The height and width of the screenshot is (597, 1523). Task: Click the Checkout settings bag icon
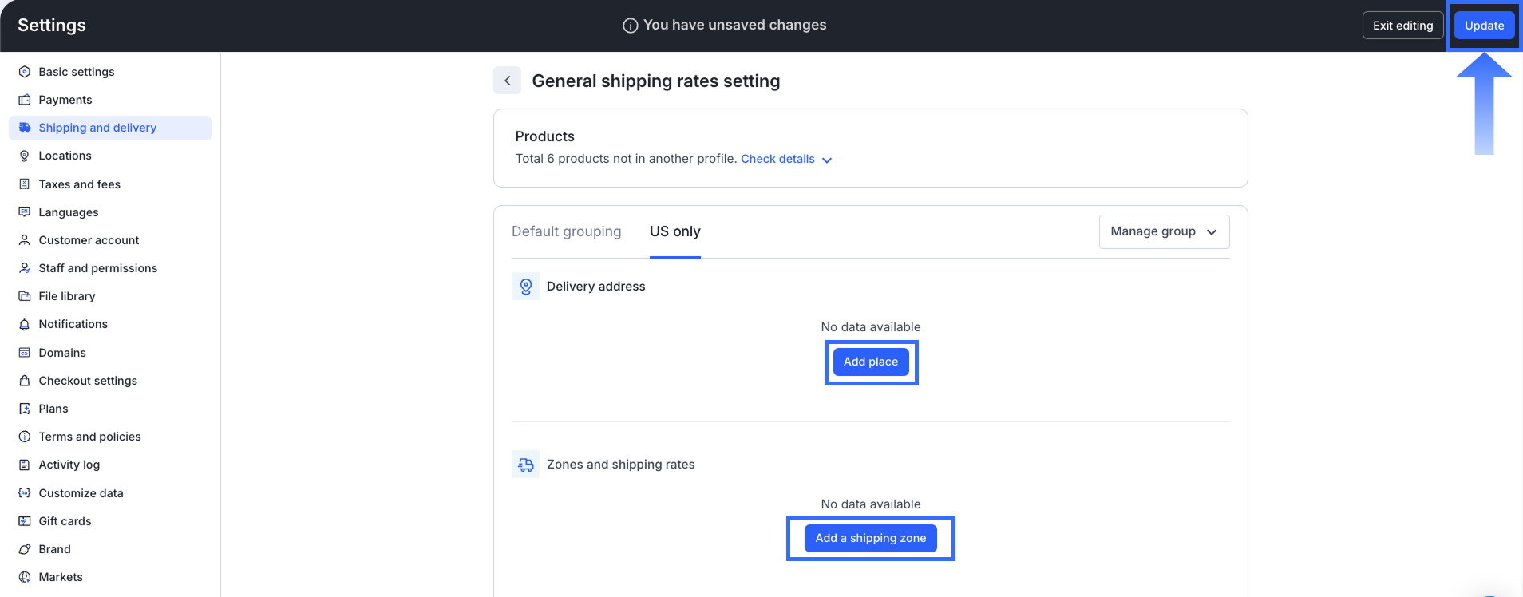(25, 381)
